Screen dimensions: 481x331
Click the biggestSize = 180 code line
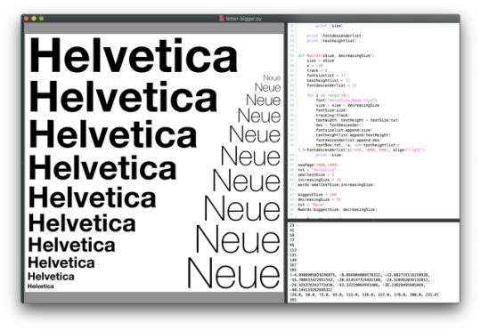click(317, 195)
